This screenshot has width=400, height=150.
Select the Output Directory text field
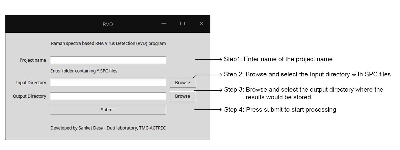point(108,96)
